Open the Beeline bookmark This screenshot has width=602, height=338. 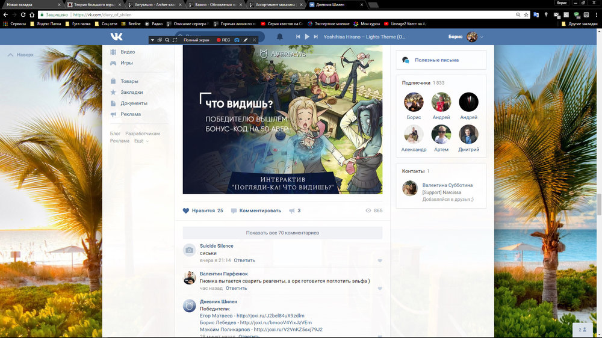pos(131,24)
